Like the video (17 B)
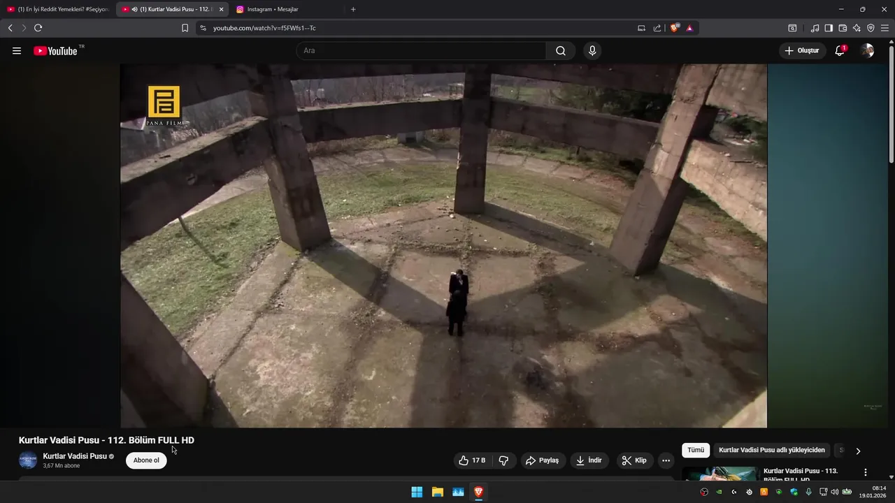Image resolution: width=895 pixels, height=503 pixels. coord(473,460)
